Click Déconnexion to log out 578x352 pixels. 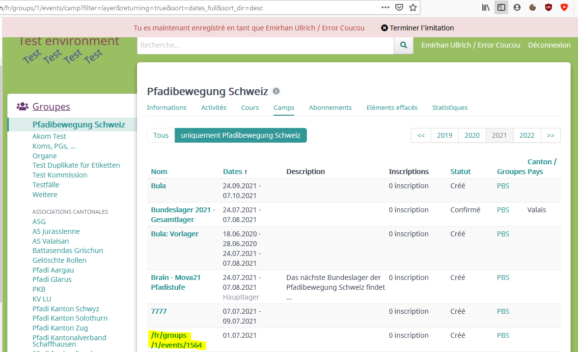[549, 45]
